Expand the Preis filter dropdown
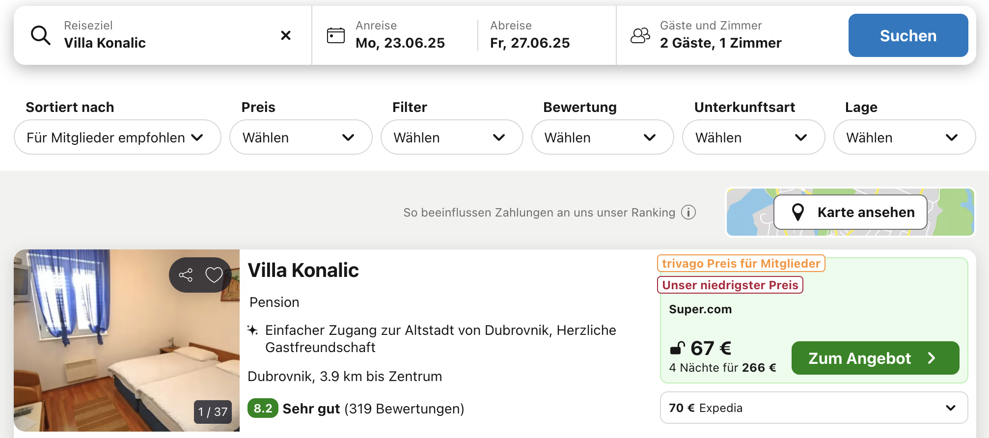989x438 pixels. 301,137
